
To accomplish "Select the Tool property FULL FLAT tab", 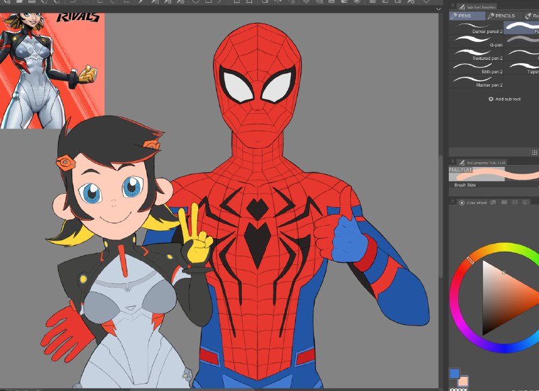I will pos(482,163).
